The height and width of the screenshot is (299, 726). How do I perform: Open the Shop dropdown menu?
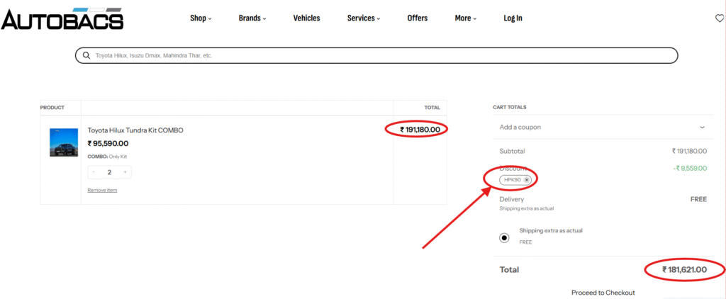coord(201,18)
